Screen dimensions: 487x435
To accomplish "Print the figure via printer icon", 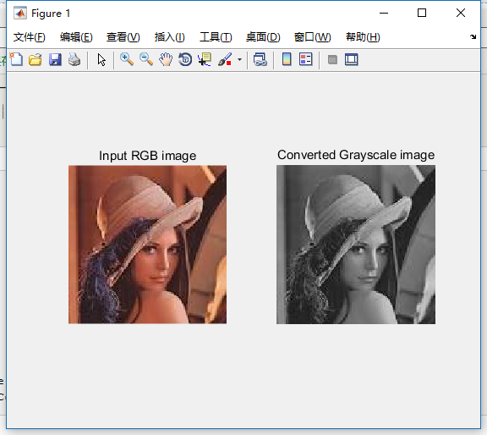I will (74, 59).
